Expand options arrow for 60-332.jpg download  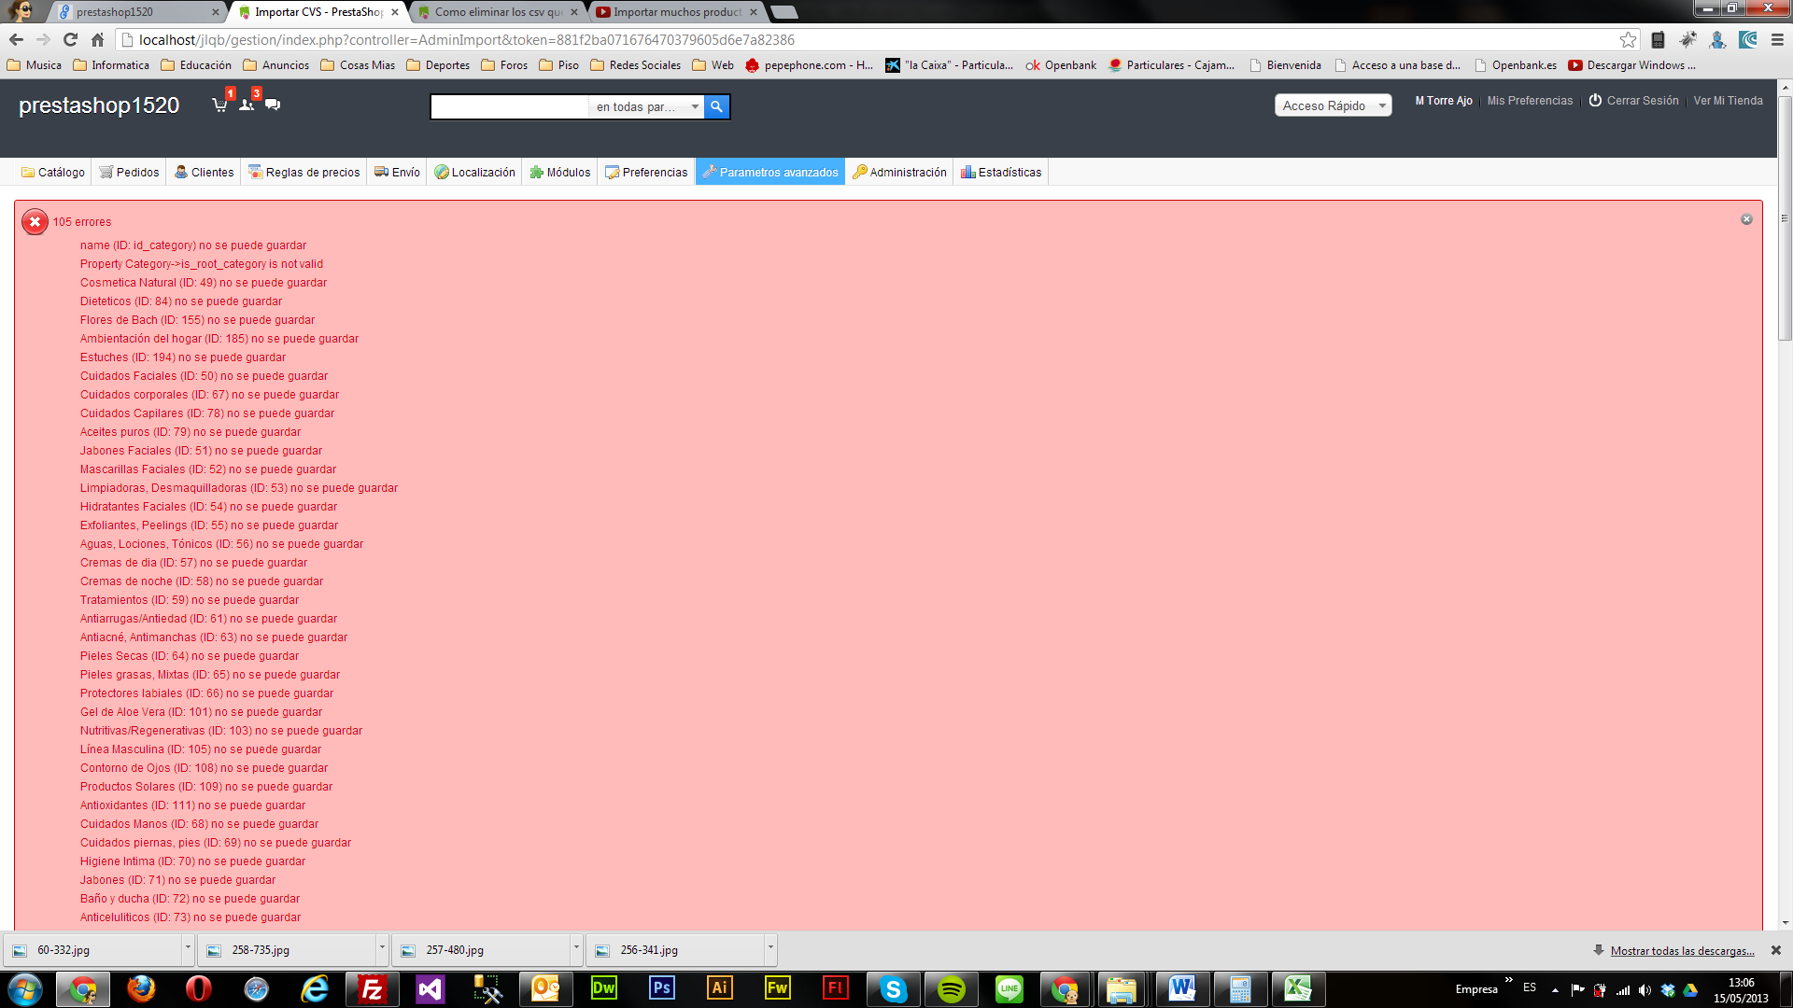click(x=188, y=948)
